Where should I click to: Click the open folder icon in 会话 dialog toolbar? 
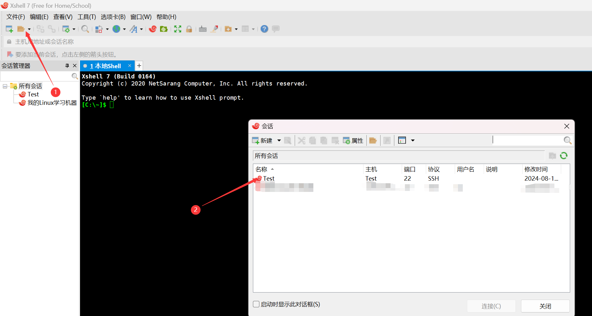373,140
